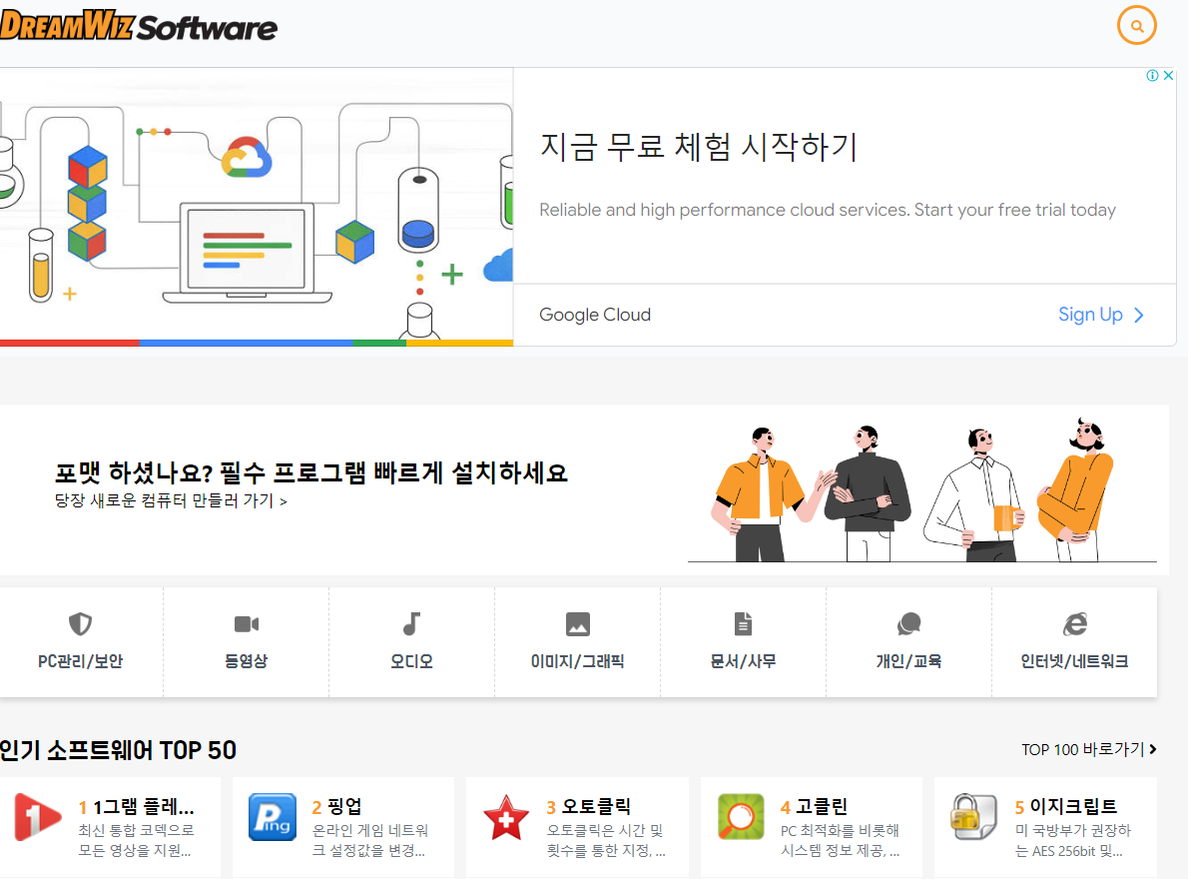
Task: Select the PC관리/보안 category shield icon
Action: 81,623
